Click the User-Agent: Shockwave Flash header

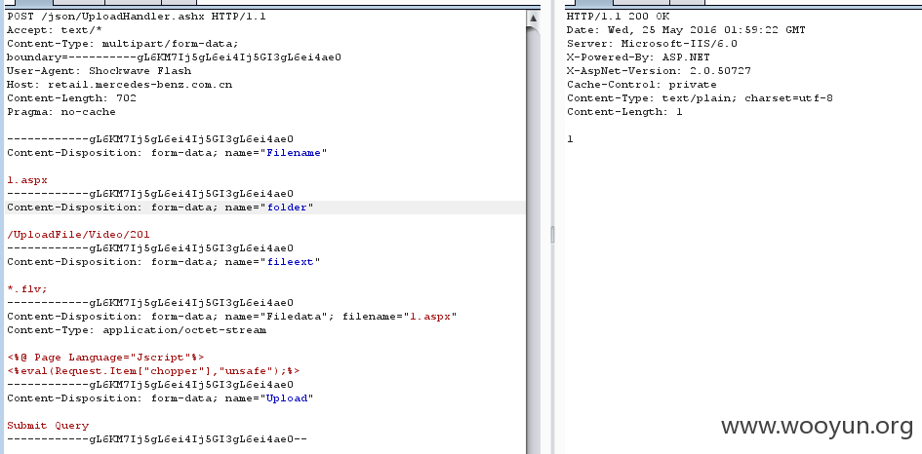tap(99, 70)
